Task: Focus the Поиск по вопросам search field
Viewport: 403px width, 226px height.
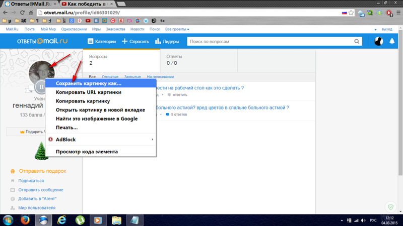Action: tap(271, 42)
